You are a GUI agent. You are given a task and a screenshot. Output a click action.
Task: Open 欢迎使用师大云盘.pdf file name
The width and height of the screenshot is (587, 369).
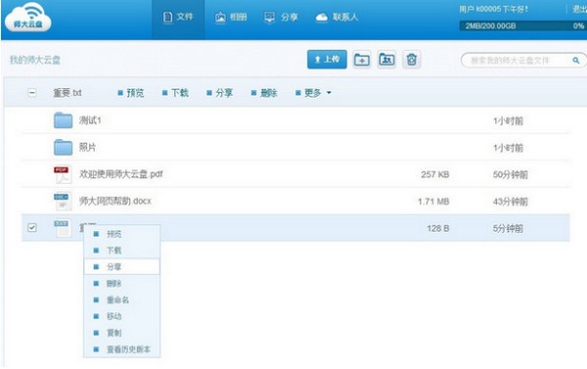(120, 174)
